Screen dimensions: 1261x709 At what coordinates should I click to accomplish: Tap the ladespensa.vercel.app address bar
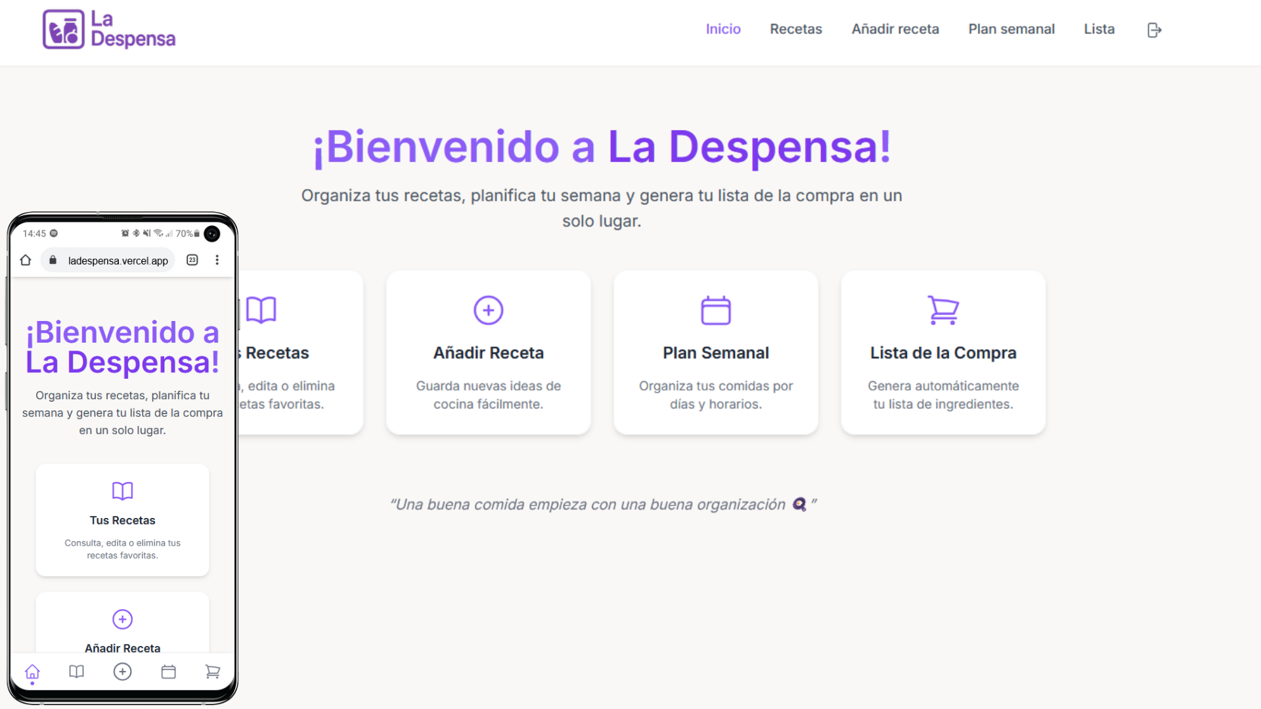pyautogui.click(x=118, y=260)
